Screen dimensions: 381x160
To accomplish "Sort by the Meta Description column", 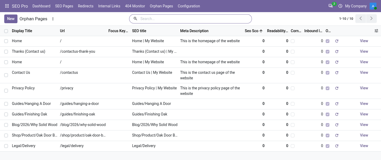I will tap(194, 31).
